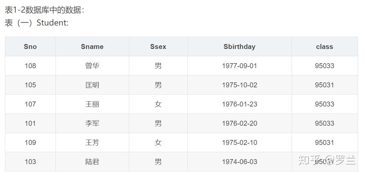Viewport: 365px width, 176px height.
Task: Select the name cell 陆君
Action: point(92,162)
